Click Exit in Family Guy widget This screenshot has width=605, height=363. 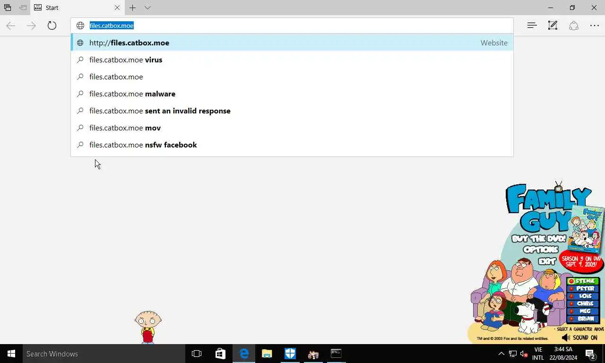pos(547,261)
